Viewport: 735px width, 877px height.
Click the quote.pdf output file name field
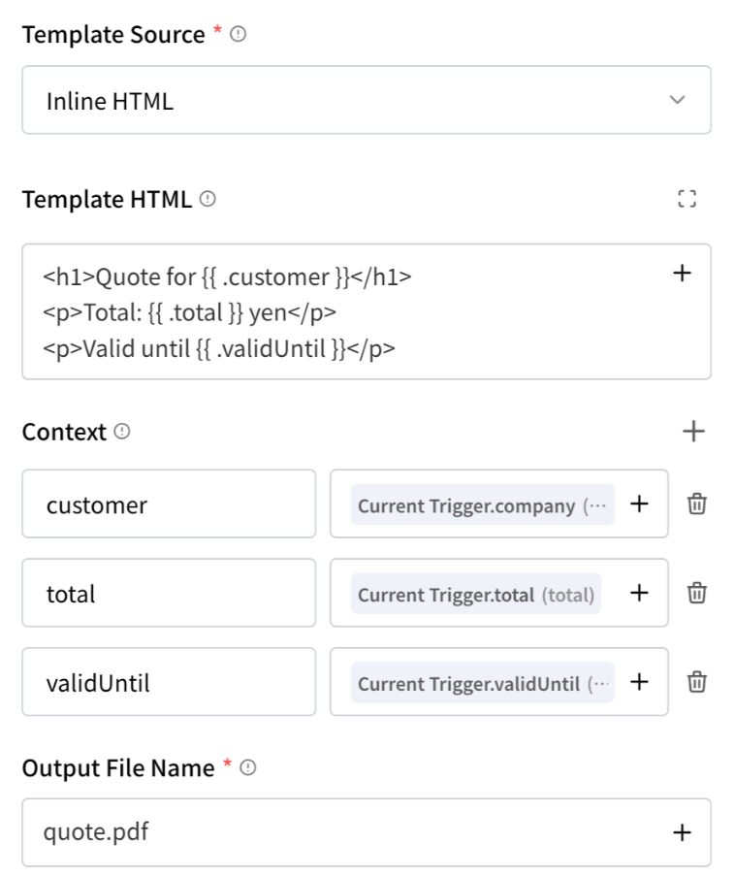pos(367,832)
